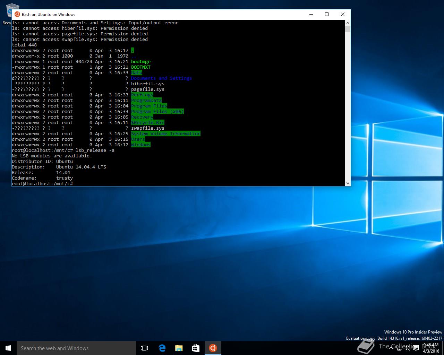Click 'Documents and Settings' listing entry
The image size is (444, 355).
[x=162, y=78]
